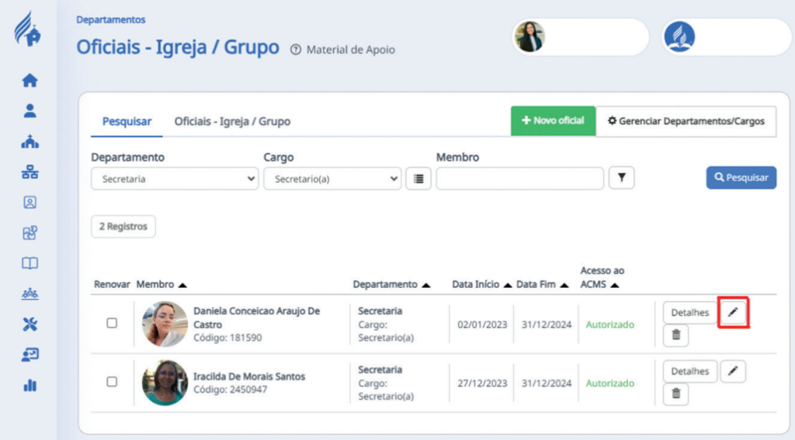
Task: Open the Cargo dropdown showing Secretario(a)
Action: click(x=332, y=178)
